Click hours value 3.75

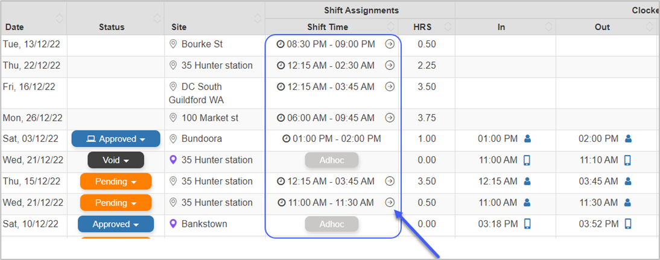point(427,118)
